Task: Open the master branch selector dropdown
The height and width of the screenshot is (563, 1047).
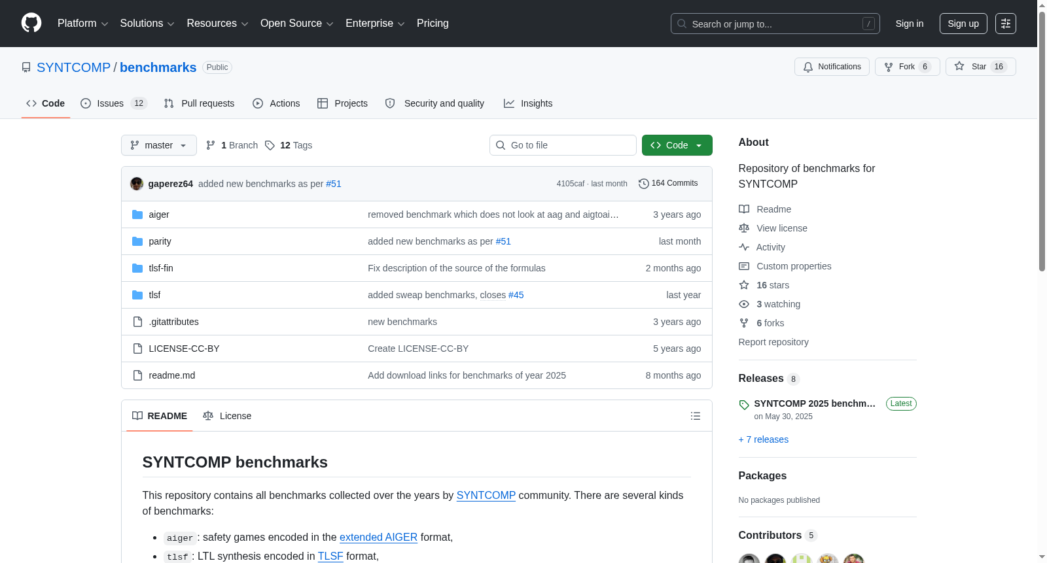Action: (159, 145)
